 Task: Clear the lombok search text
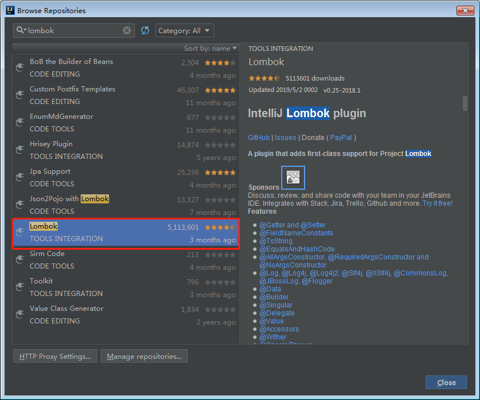point(127,30)
